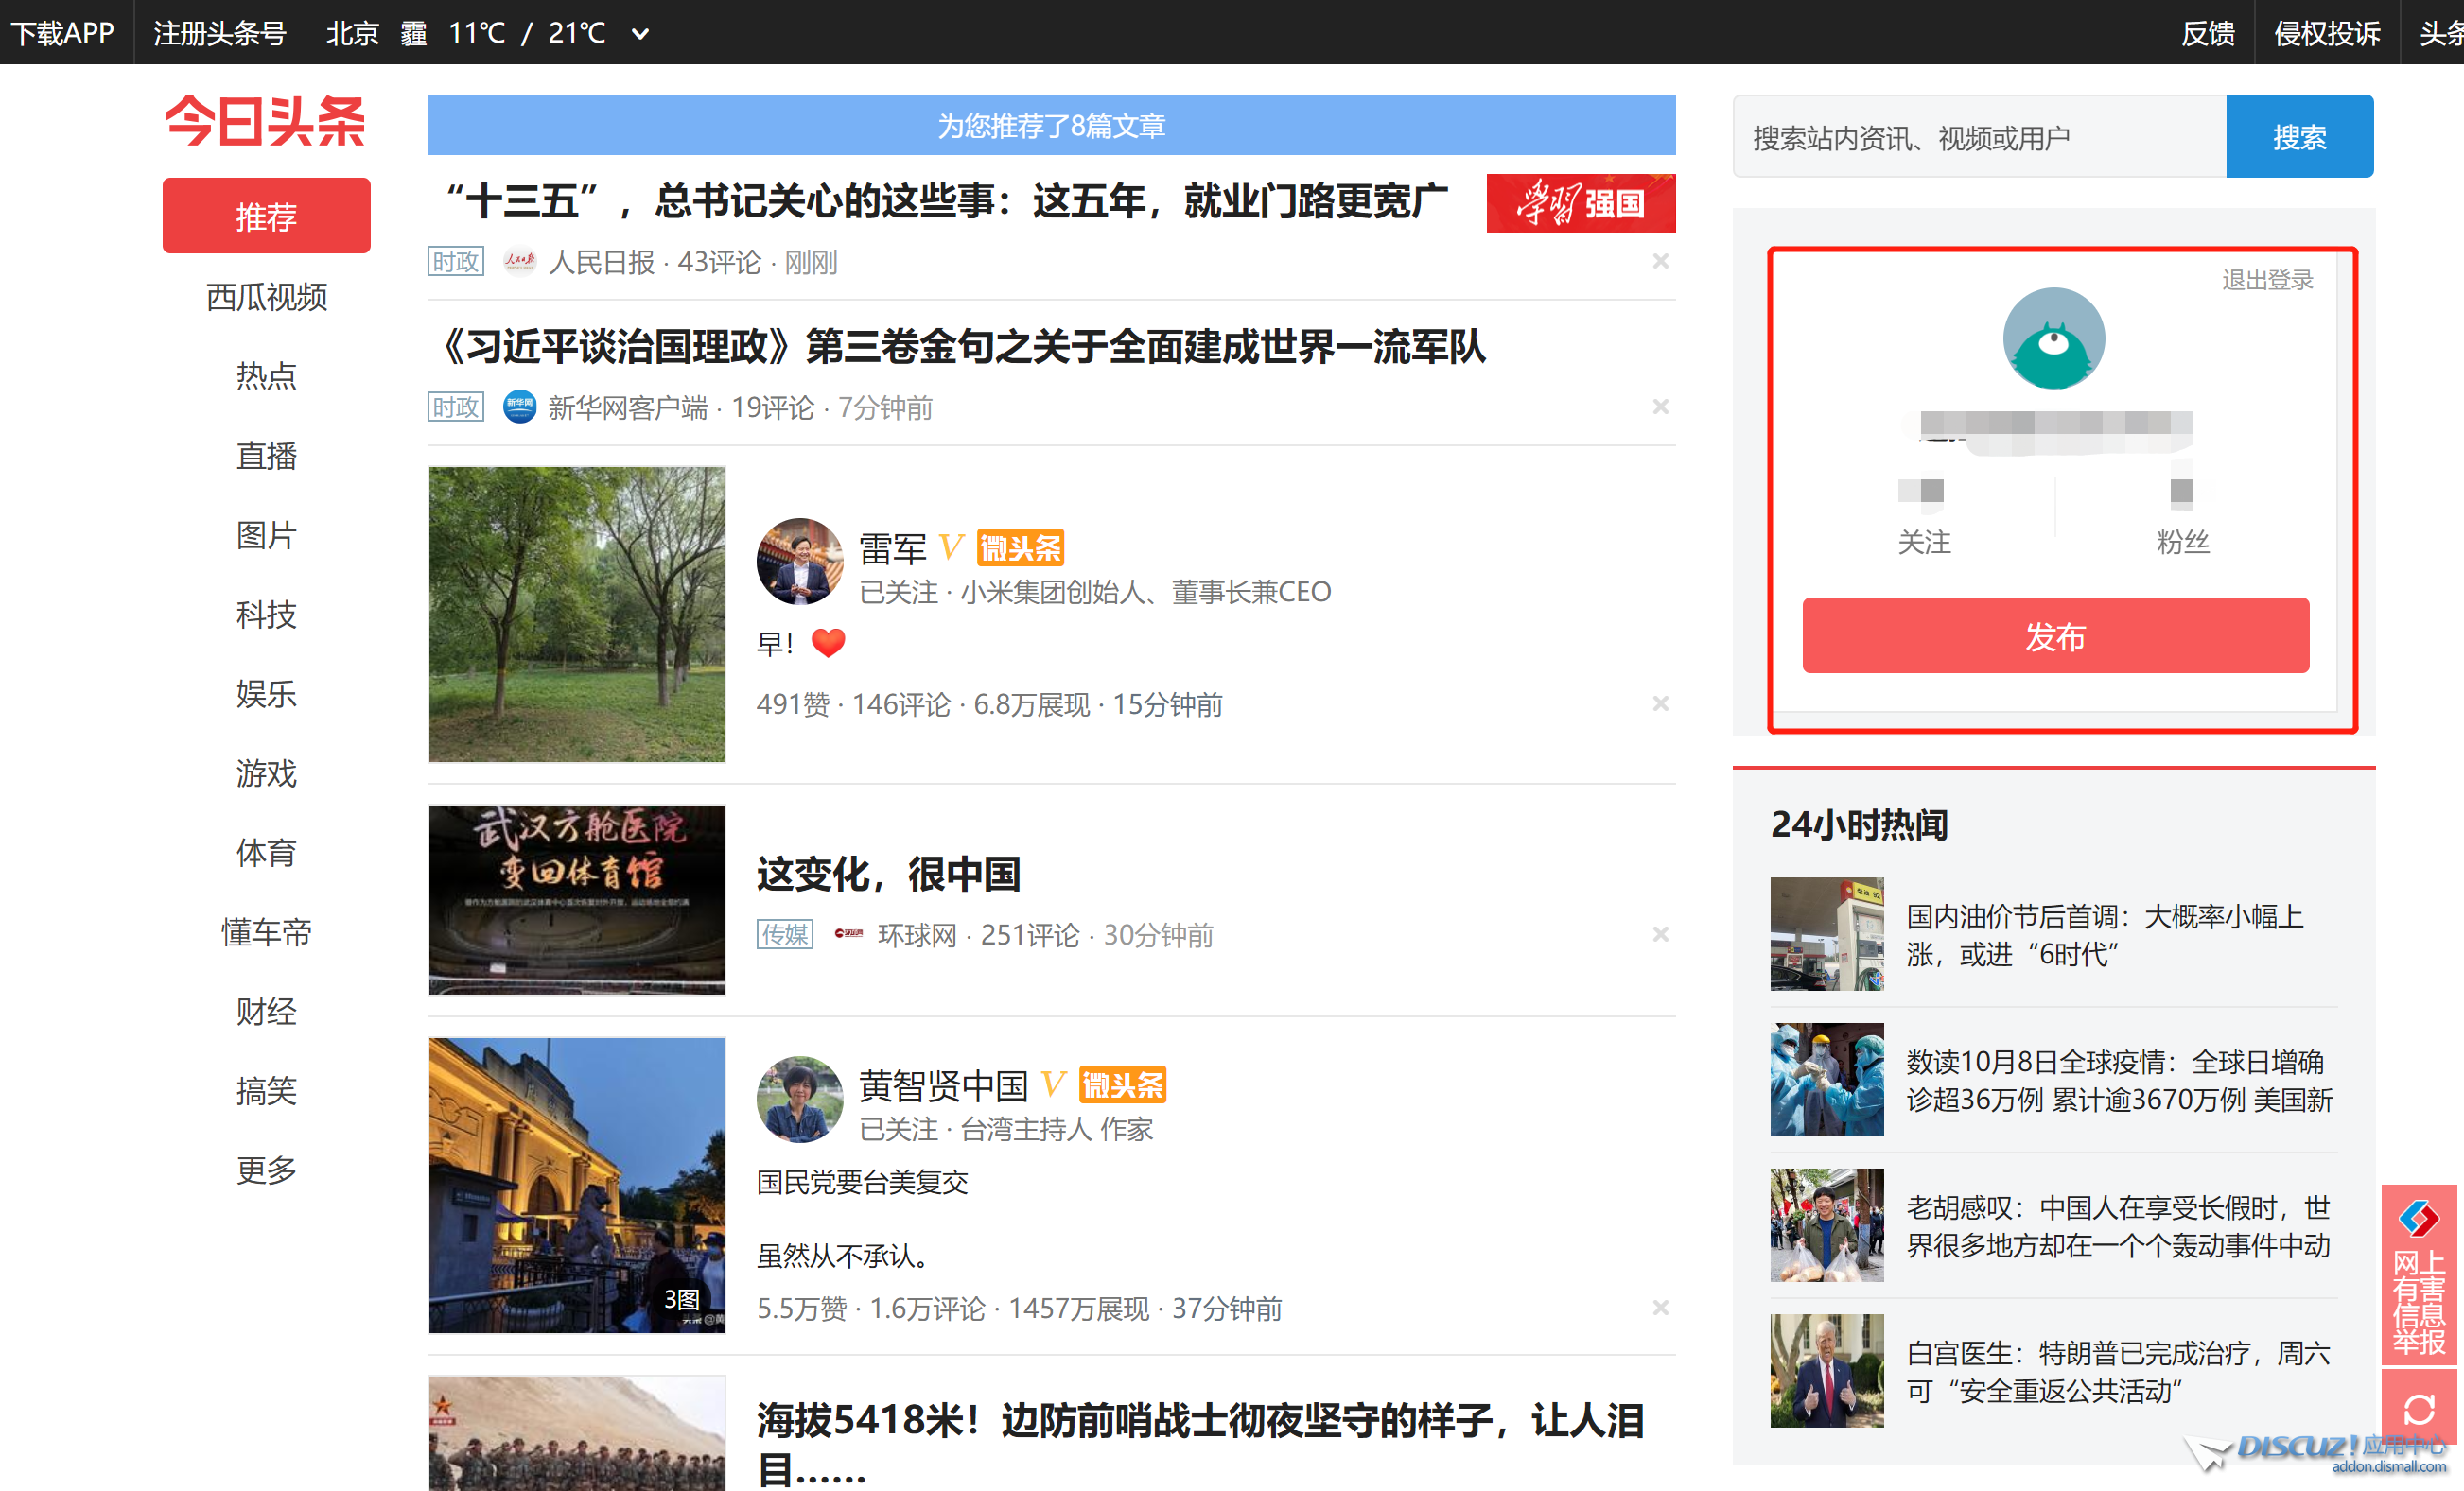Click 雷军's profile avatar

pyautogui.click(x=799, y=561)
